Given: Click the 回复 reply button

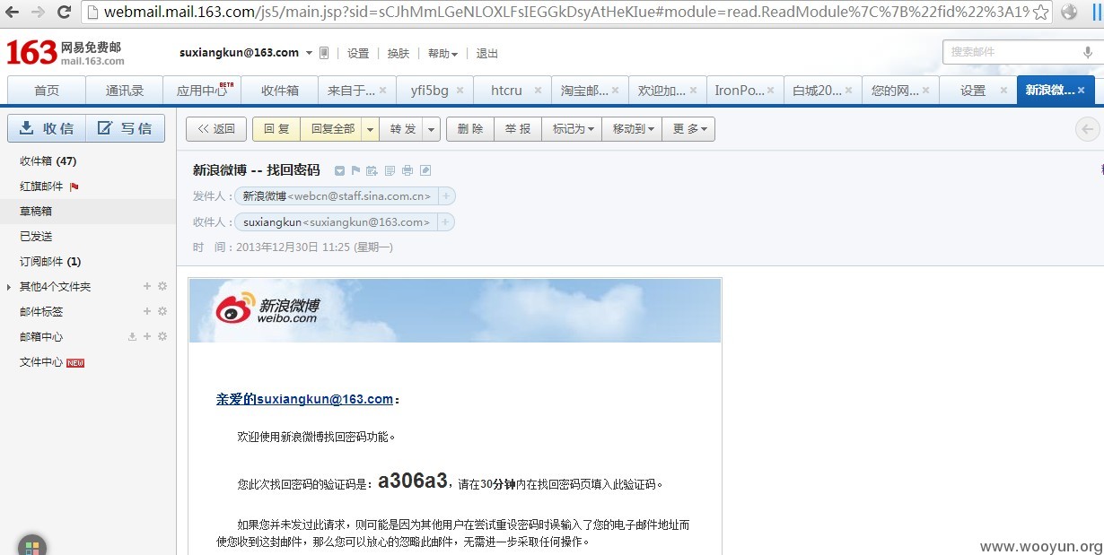Looking at the screenshot, I should pyautogui.click(x=276, y=129).
